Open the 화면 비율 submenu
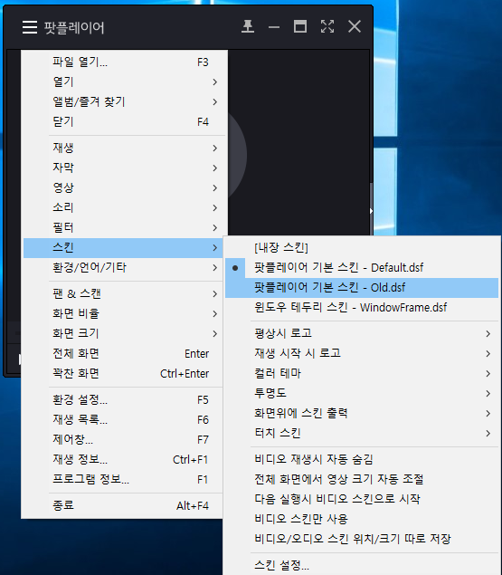 125,313
